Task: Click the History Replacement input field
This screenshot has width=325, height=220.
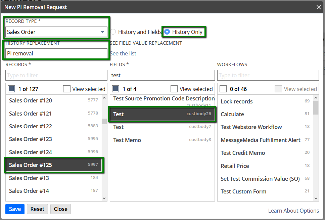Action: [x=56, y=53]
